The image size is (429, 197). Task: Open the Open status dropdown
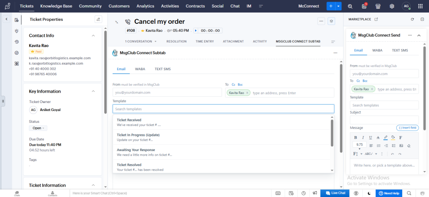point(38,128)
